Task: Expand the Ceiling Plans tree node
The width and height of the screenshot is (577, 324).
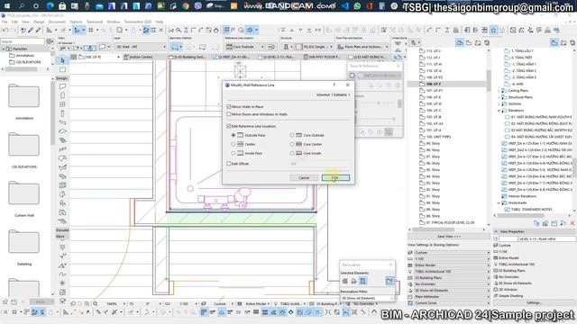Action: pos(499,90)
